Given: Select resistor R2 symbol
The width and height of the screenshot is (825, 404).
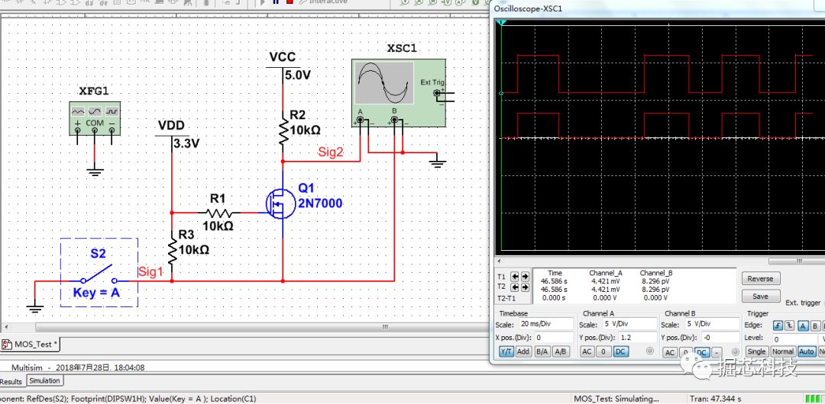Looking at the screenshot, I should 283,133.
